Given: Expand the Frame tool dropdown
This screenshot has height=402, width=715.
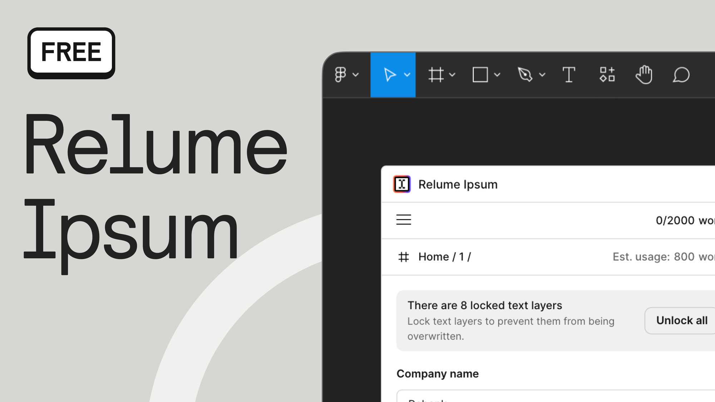Looking at the screenshot, I should point(453,75).
